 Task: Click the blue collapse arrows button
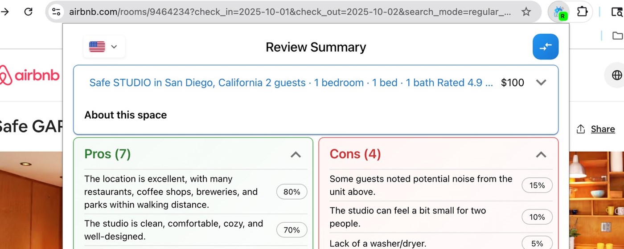tap(546, 47)
